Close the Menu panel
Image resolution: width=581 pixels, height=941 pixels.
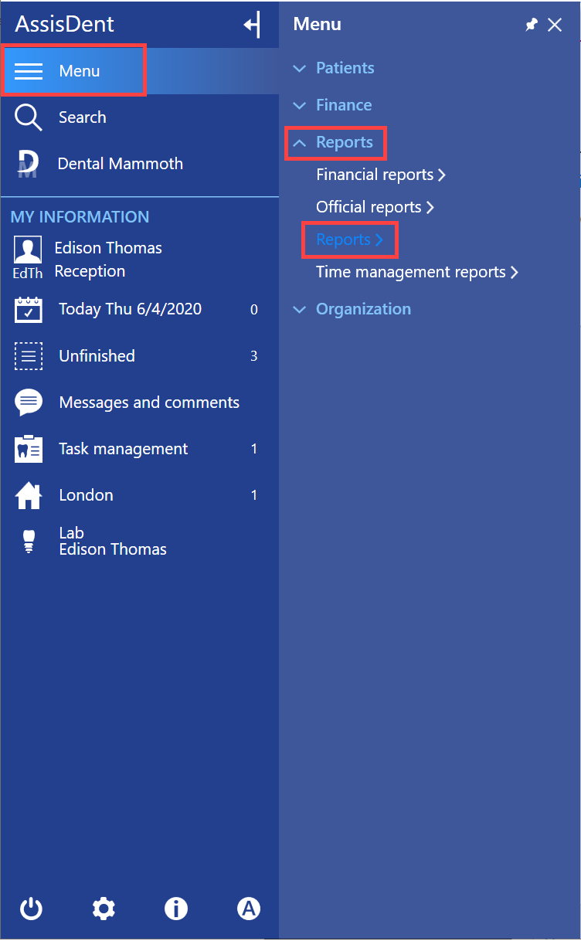pyautogui.click(x=555, y=25)
